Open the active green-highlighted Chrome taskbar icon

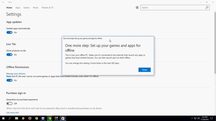point(50,118)
